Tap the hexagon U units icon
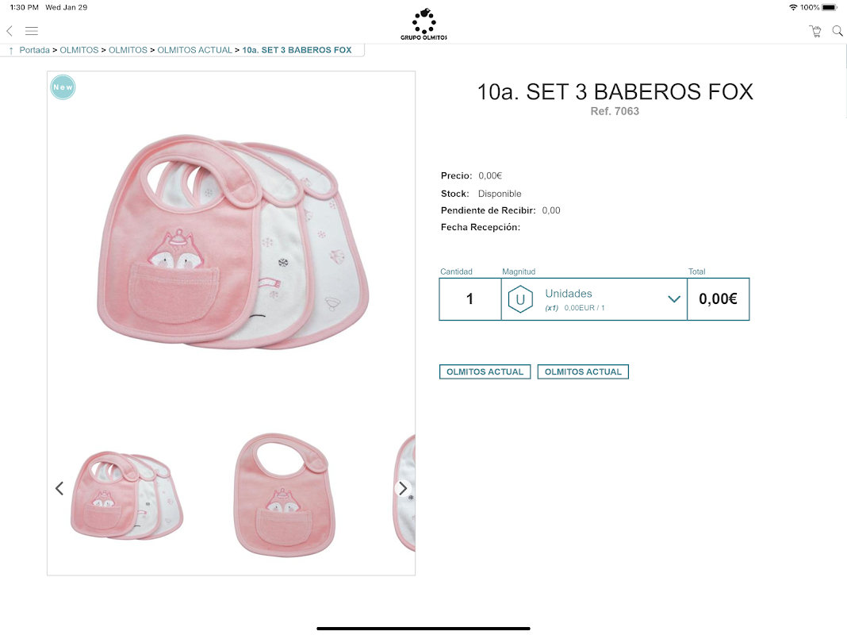 pos(520,299)
